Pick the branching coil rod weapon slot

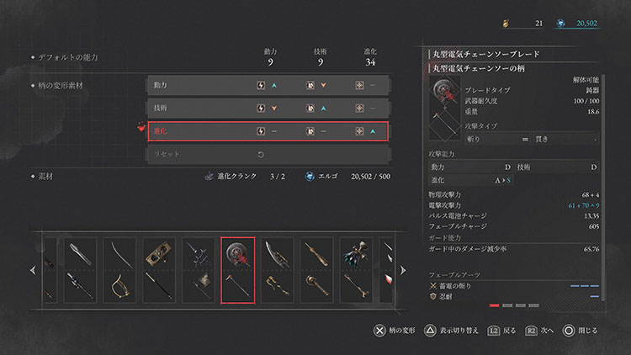199,270
